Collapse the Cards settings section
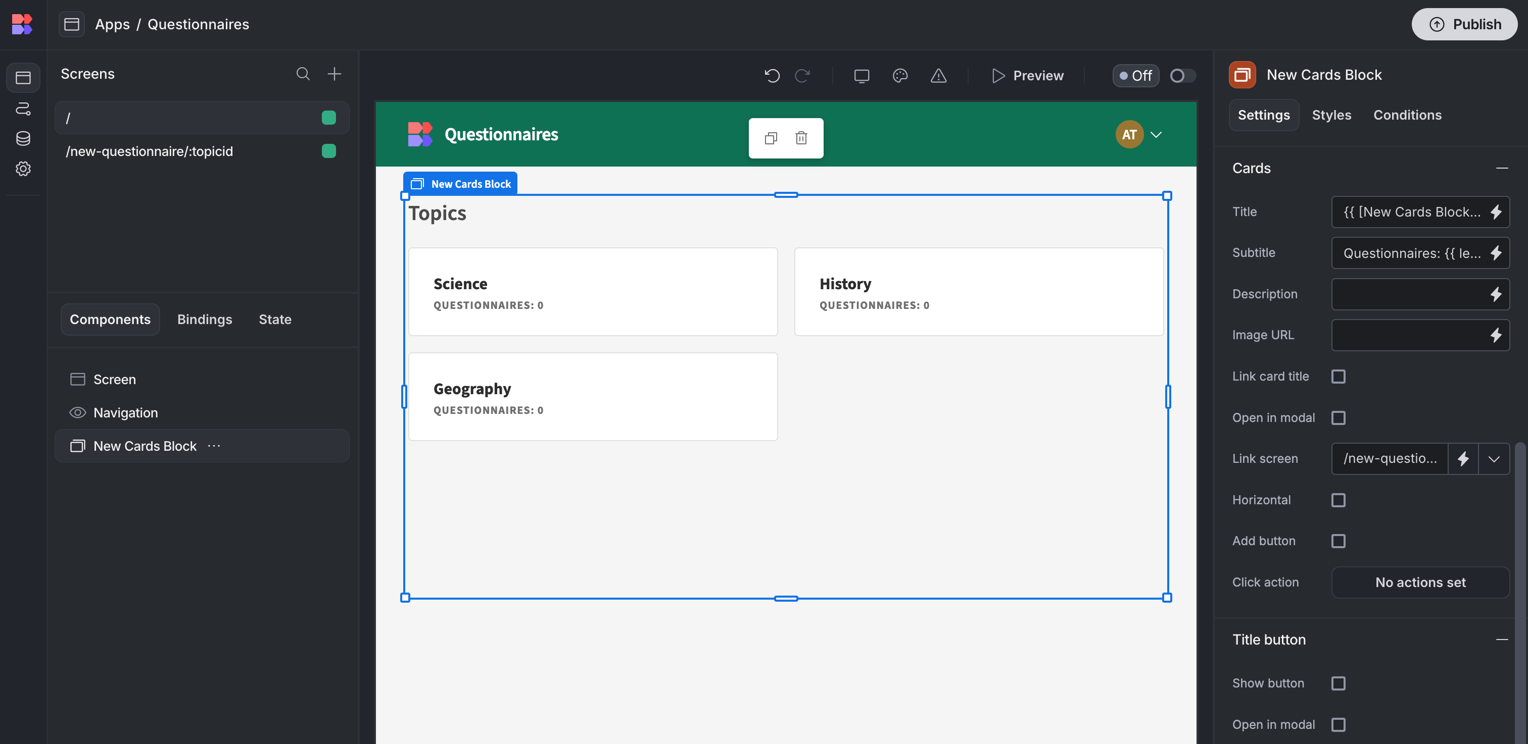Screen dimensions: 1528x744 click(1501, 168)
